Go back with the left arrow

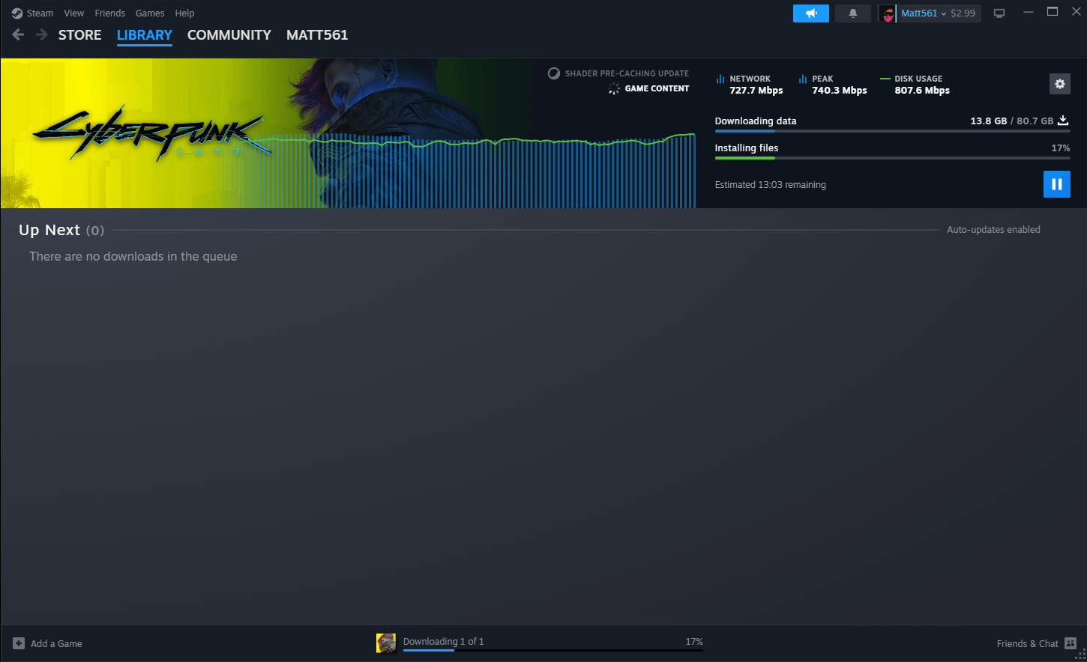pyautogui.click(x=19, y=35)
